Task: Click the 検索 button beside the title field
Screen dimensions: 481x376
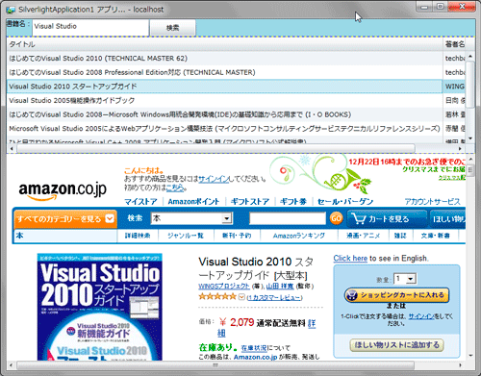Action: coord(172,28)
